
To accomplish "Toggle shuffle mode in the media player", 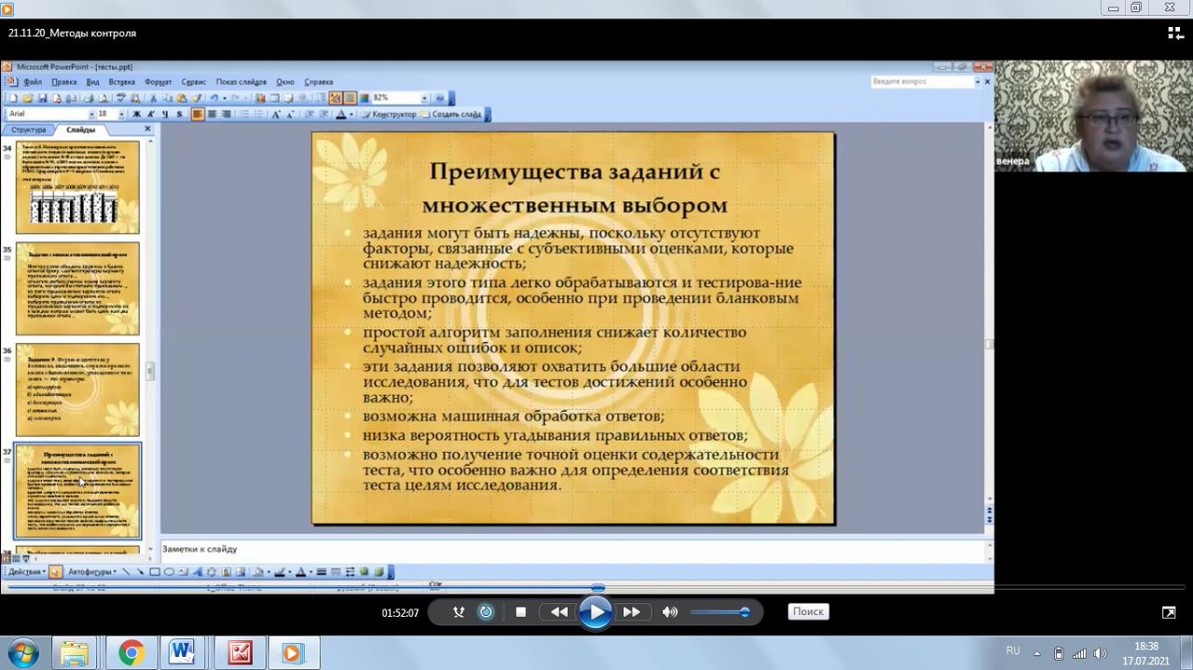I will [459, 612].
